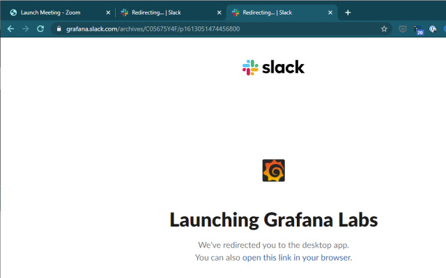Close the active Redirecting Slack tab
446x278 pixels.
click(x=330, y=13)
